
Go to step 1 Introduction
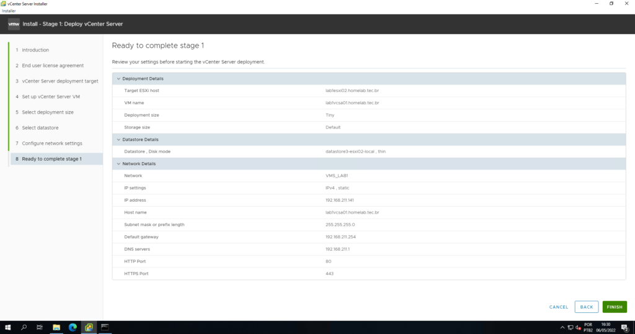35,50
